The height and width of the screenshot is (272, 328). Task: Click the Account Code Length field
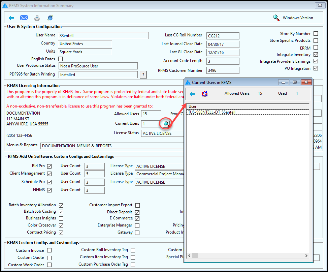(223, 61)
